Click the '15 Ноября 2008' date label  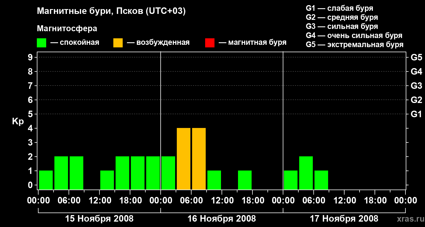pyautogui.click(x=99, y=218)
